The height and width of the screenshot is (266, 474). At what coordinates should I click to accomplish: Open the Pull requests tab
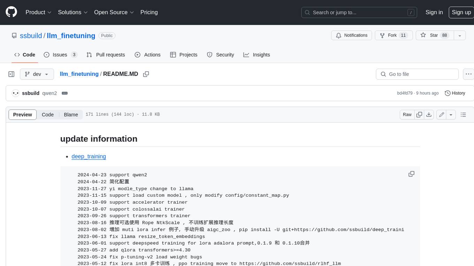106,55
